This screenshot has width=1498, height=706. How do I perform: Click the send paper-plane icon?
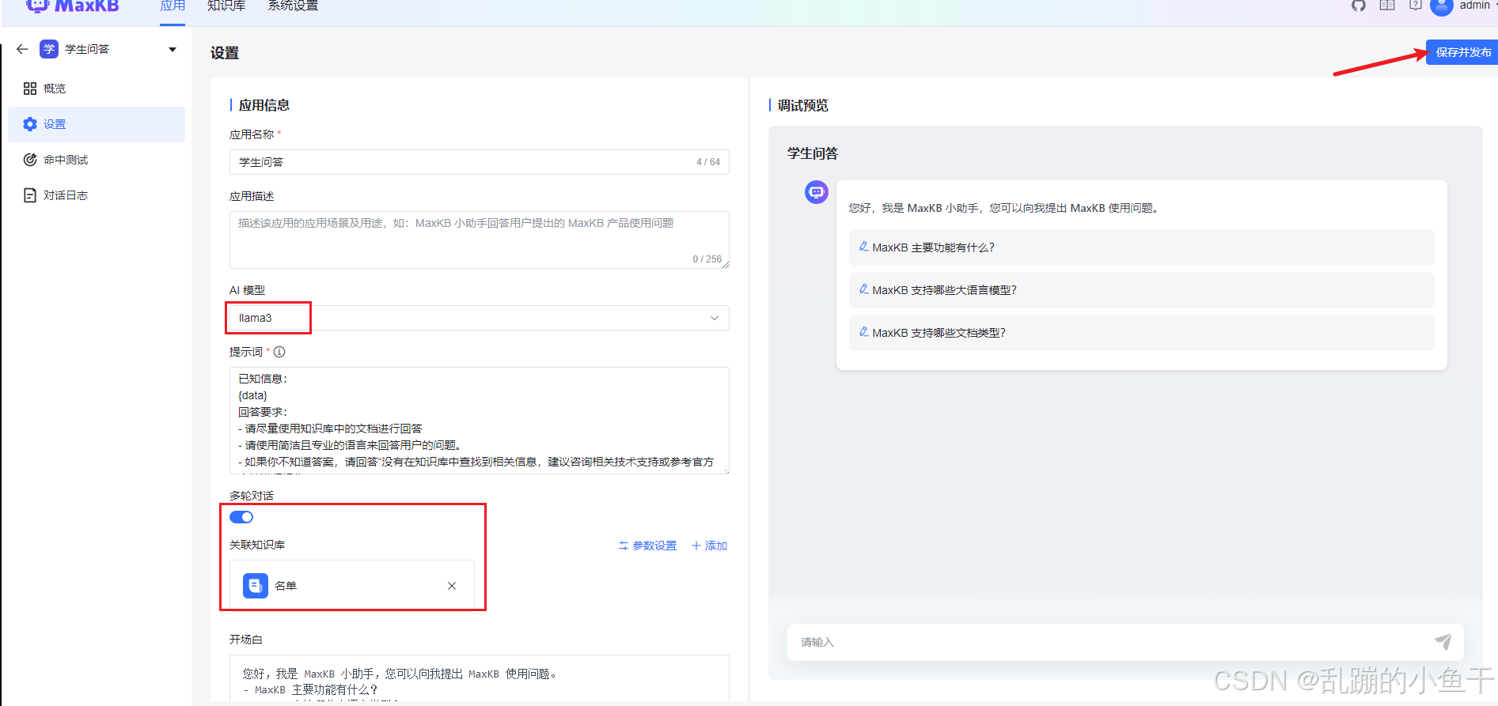click(1443, 642)
